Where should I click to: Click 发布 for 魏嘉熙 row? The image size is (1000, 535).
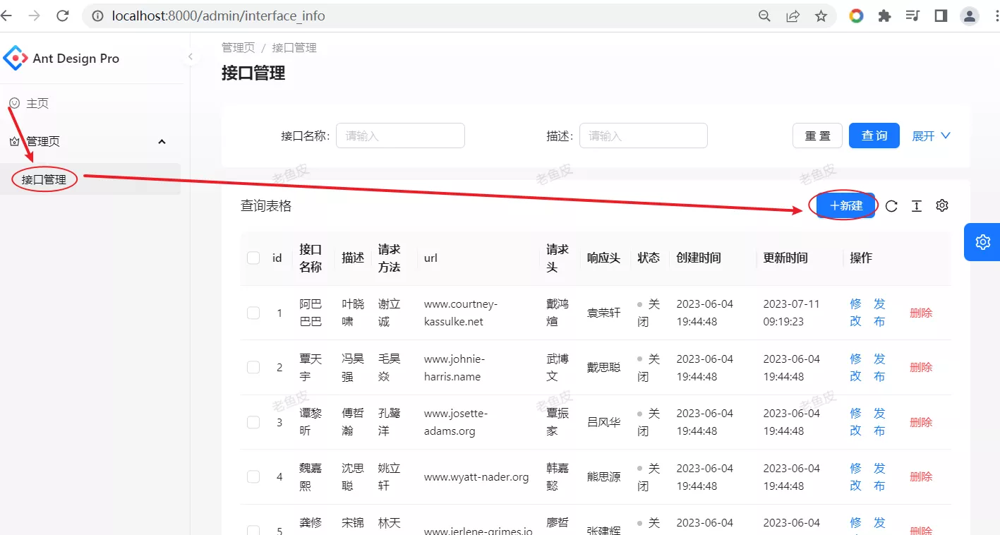(x=879, y=476)
